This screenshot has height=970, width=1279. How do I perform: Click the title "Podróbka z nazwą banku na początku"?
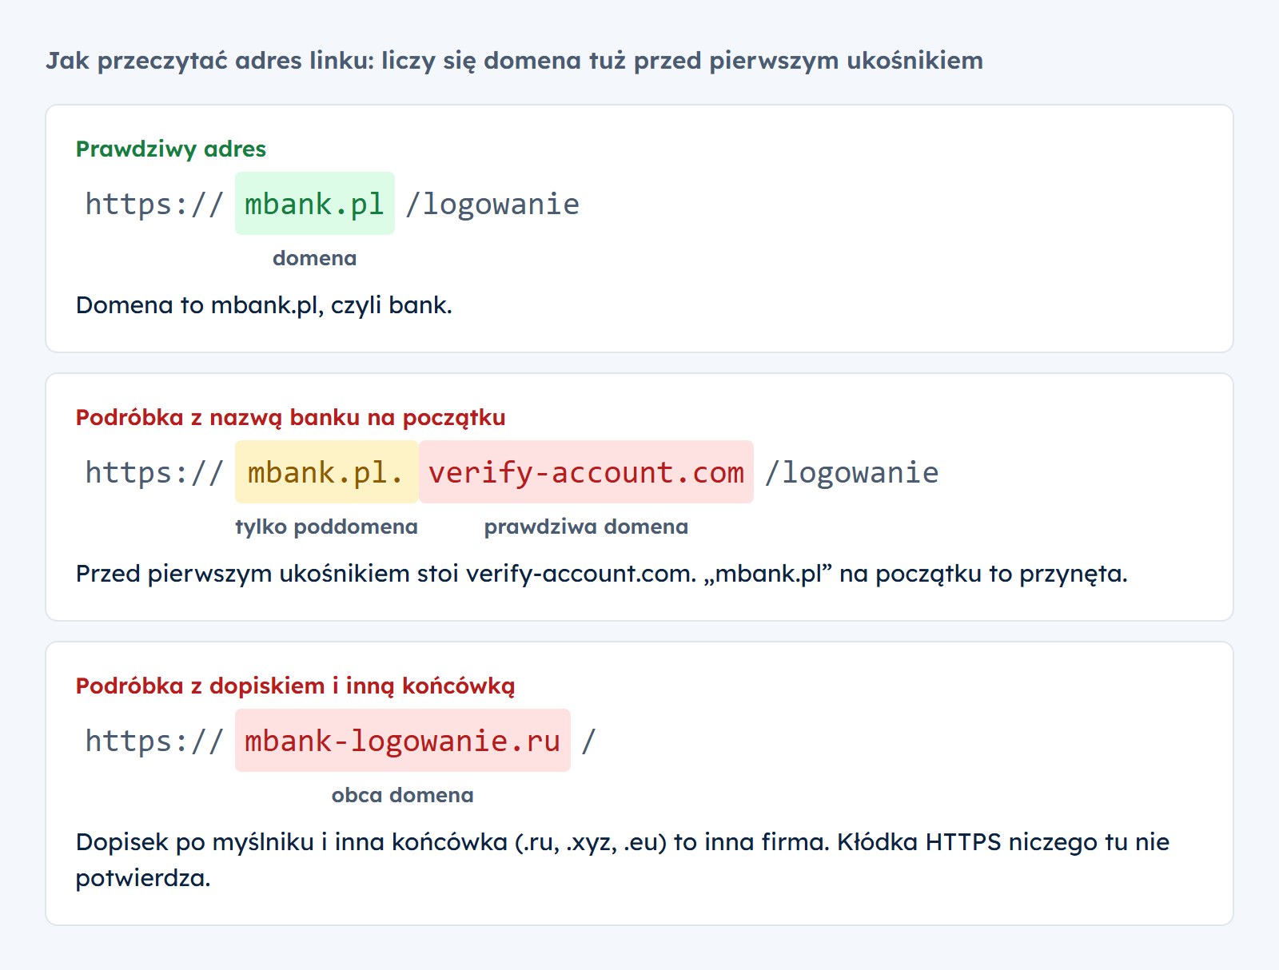(x=291, y=417)
